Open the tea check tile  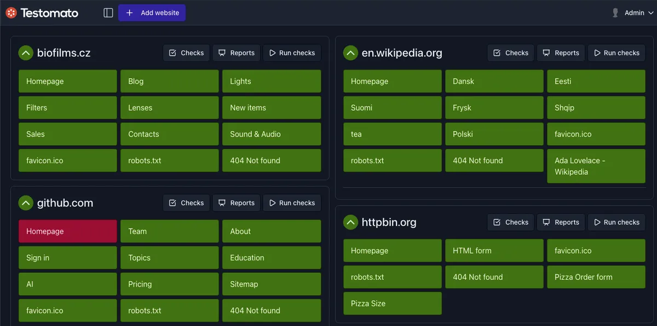(x=393, y=134)
